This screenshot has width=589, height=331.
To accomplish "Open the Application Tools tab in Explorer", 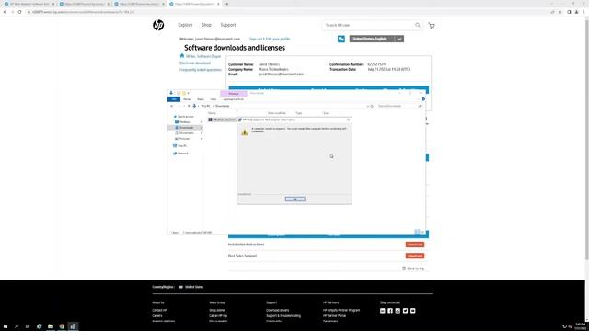I will click(233, 99).
